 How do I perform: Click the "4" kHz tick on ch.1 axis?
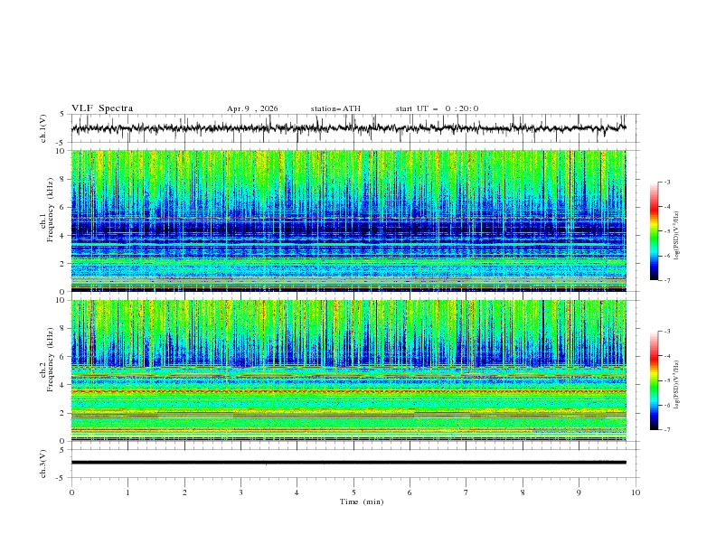tap(63, 236)
